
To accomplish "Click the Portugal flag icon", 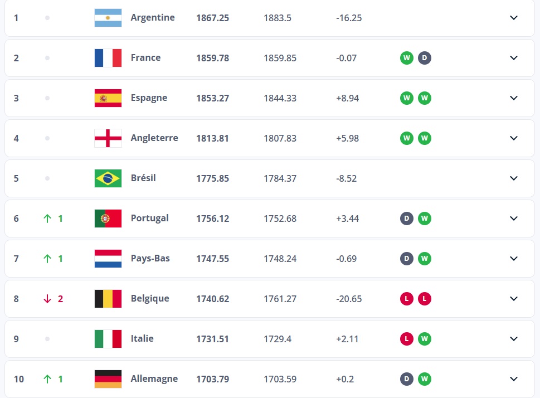I will [108, 219].
